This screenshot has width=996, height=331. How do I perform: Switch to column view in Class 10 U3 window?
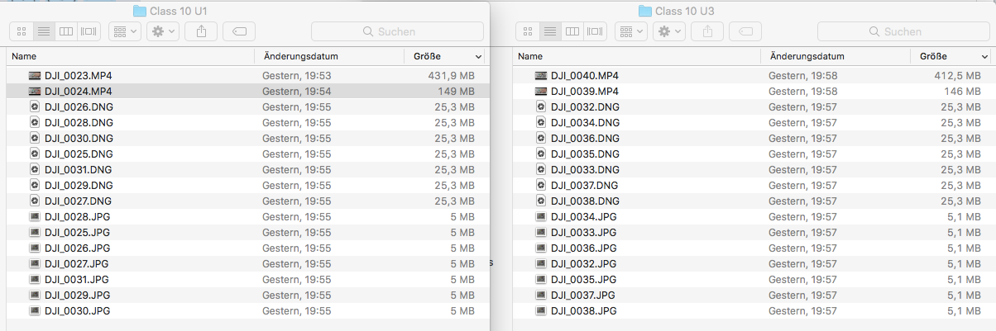(x=572, y=31)
